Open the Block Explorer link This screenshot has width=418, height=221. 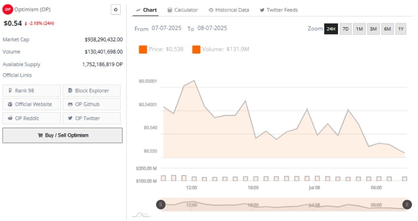tap(91, 91)
